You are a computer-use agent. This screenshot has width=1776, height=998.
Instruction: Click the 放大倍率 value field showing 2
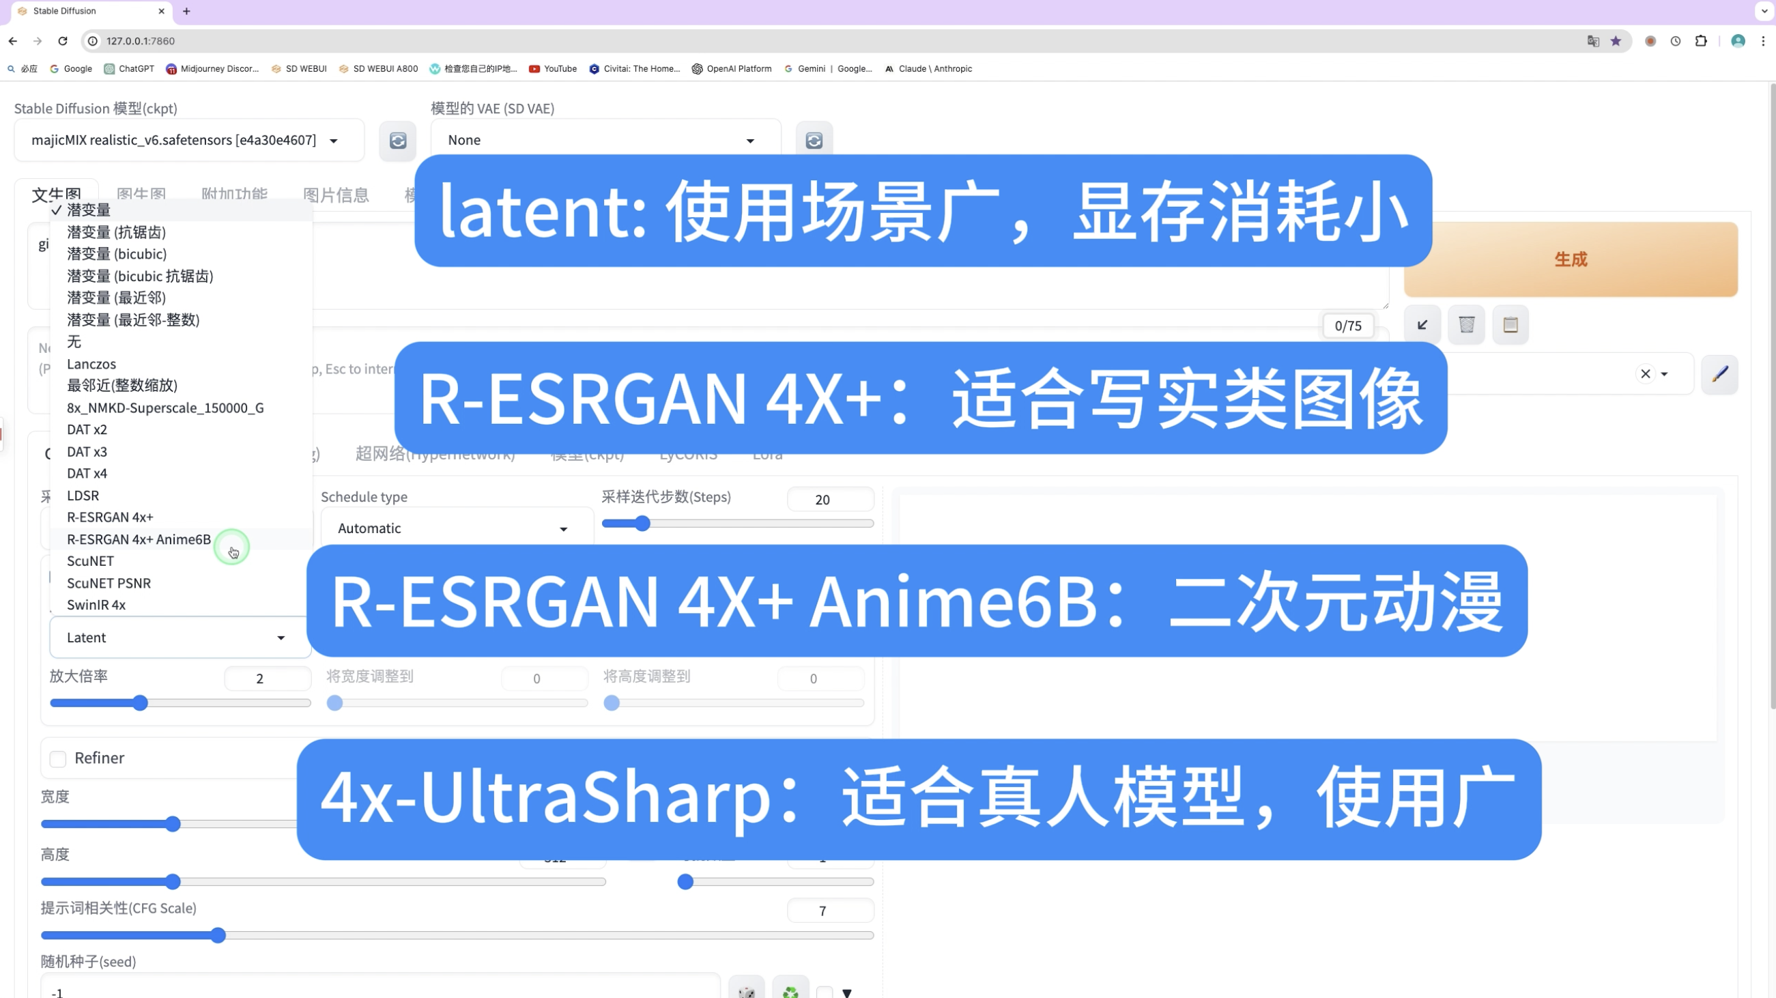[268, 679]
